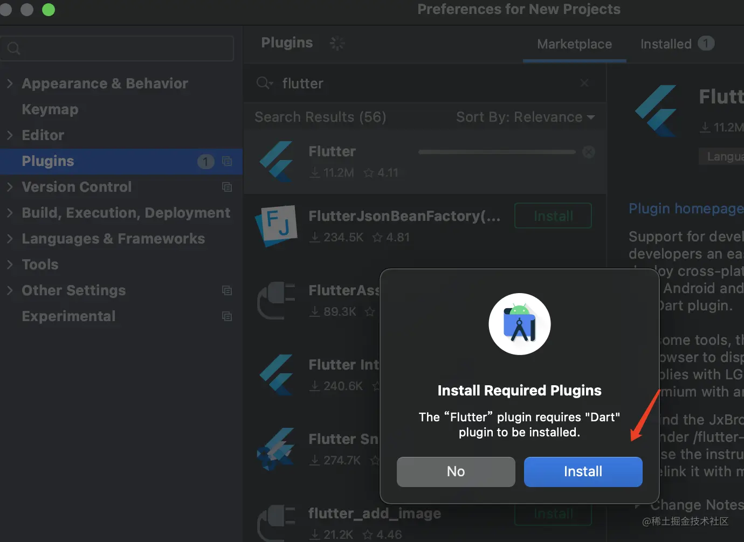The image size is (744, 542).
Task: Click the flutter_add_image plugin name
Action: pos(375,513)
